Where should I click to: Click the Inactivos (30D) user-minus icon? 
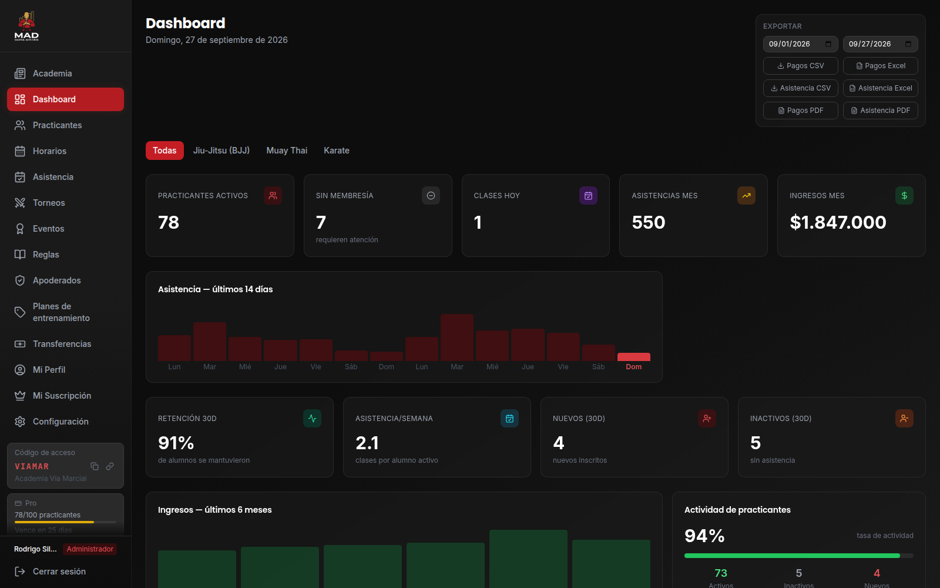(904, 419)
